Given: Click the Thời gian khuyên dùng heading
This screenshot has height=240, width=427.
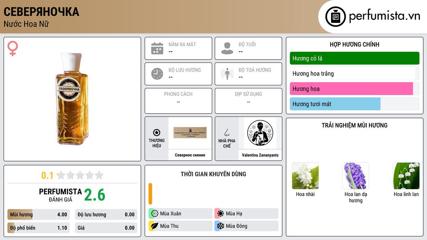Looking at the screenshot, I should coord(213,174).
